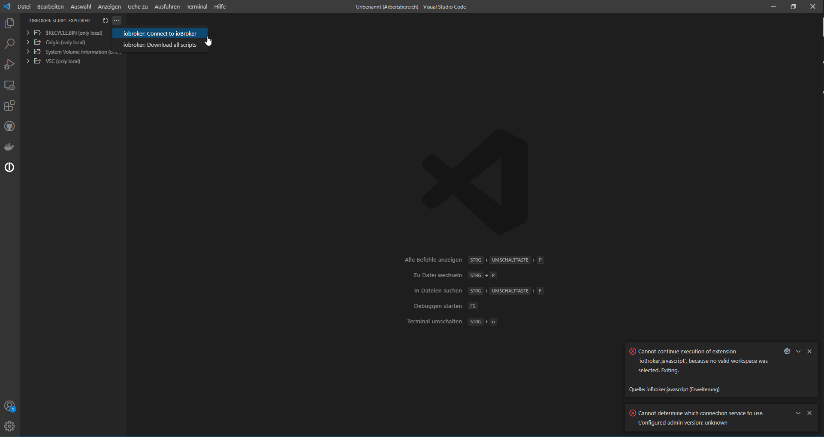Collapse the 'Cannot continue execution' notification
The image size is (824, 437).
[798, 351]
